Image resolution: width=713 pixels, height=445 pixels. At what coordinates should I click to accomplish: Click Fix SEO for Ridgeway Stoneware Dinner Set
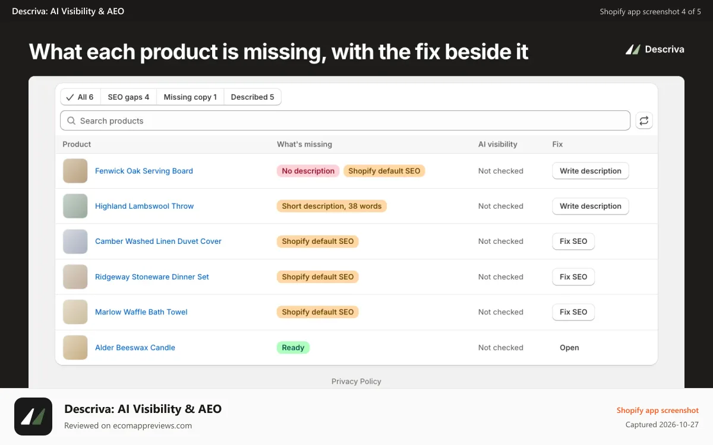coord(573,276)
